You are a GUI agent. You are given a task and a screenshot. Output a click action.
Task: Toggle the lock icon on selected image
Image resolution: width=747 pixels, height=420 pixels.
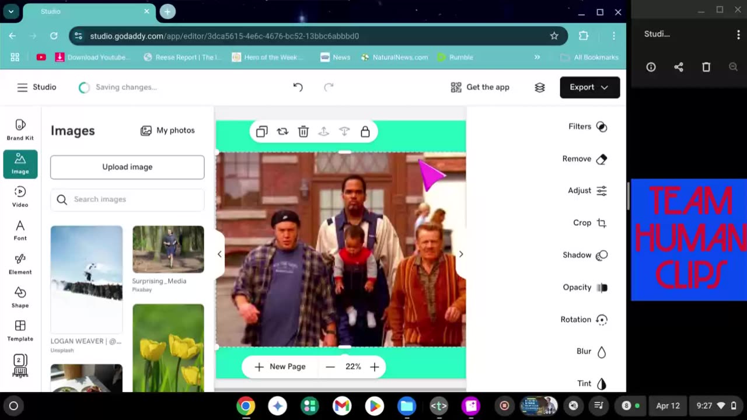(365, 132)
